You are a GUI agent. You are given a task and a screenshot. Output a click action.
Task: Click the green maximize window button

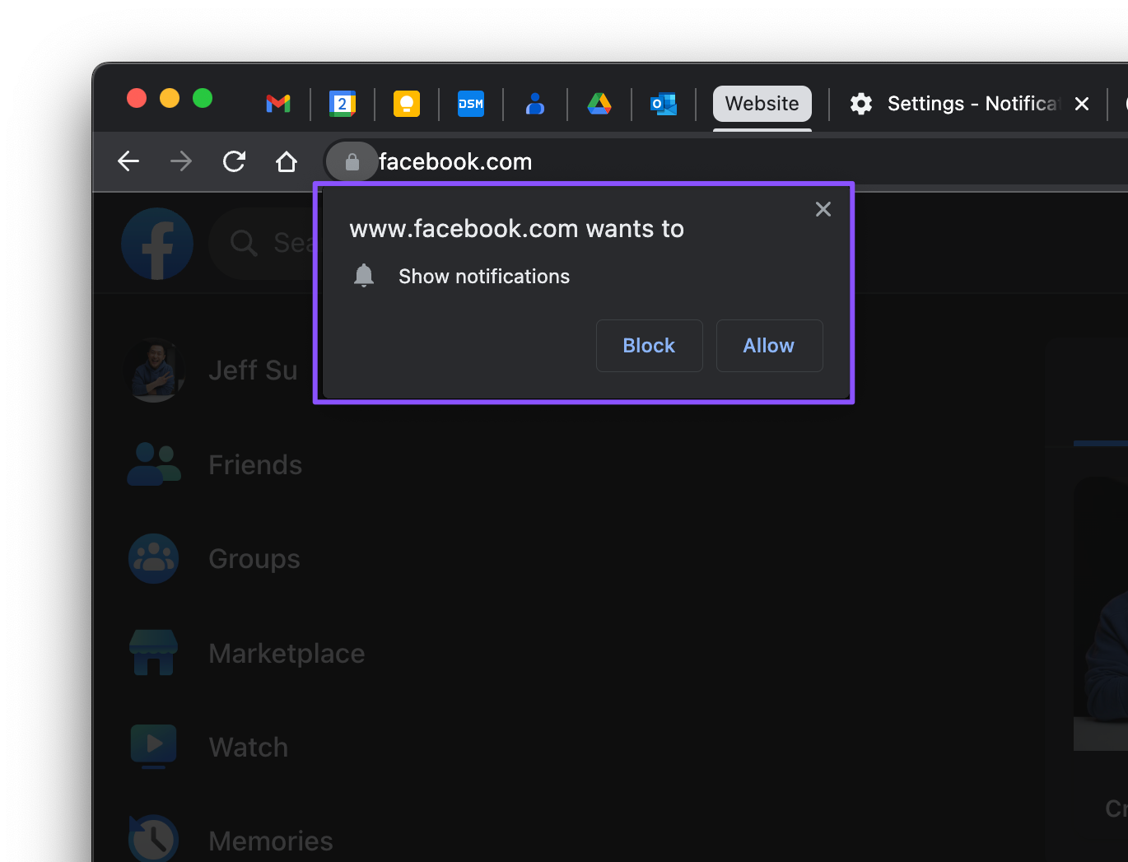point(203,99)
